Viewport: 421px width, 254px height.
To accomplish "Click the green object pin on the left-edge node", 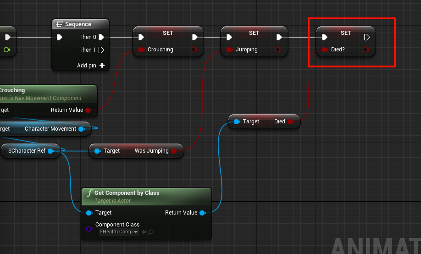I will point(7,50).
